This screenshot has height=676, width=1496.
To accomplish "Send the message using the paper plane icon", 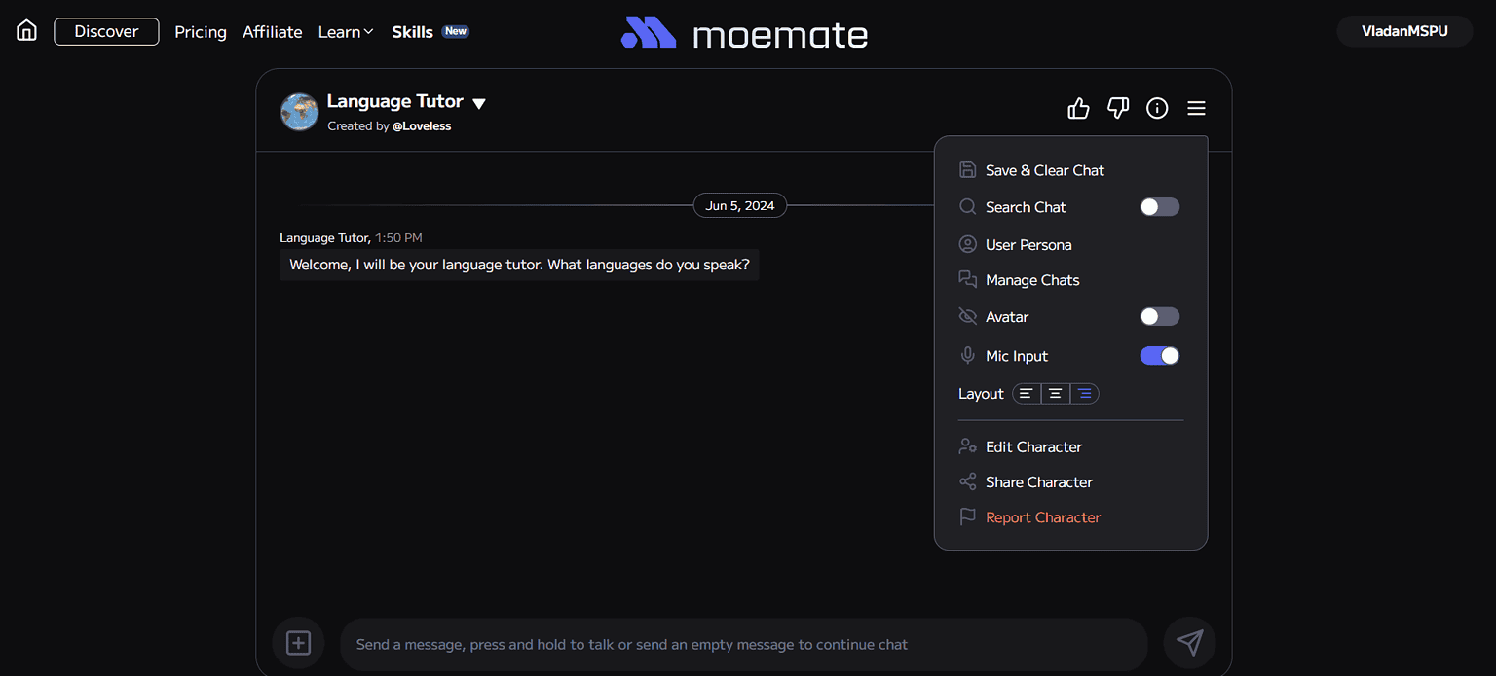I will [x=1189, y=643].
